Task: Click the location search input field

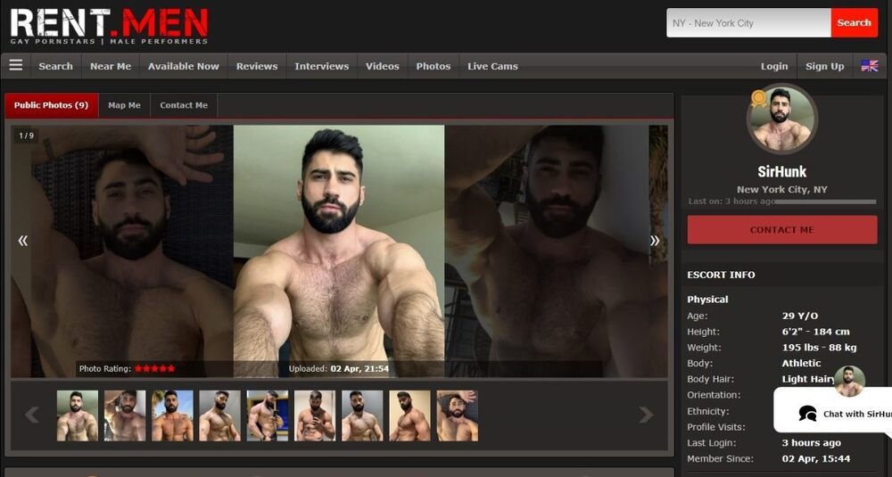Action: pos(747,23)
